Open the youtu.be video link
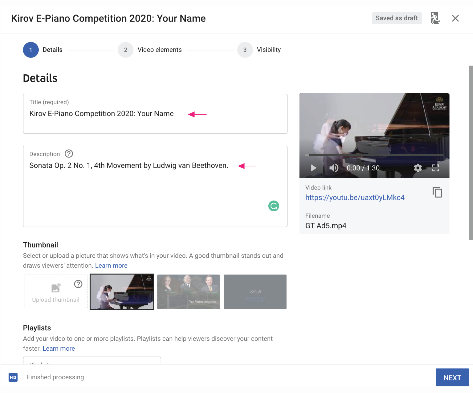Image resolution: width=473 pixels, height=393 pixels. click(x=355, y=198)
